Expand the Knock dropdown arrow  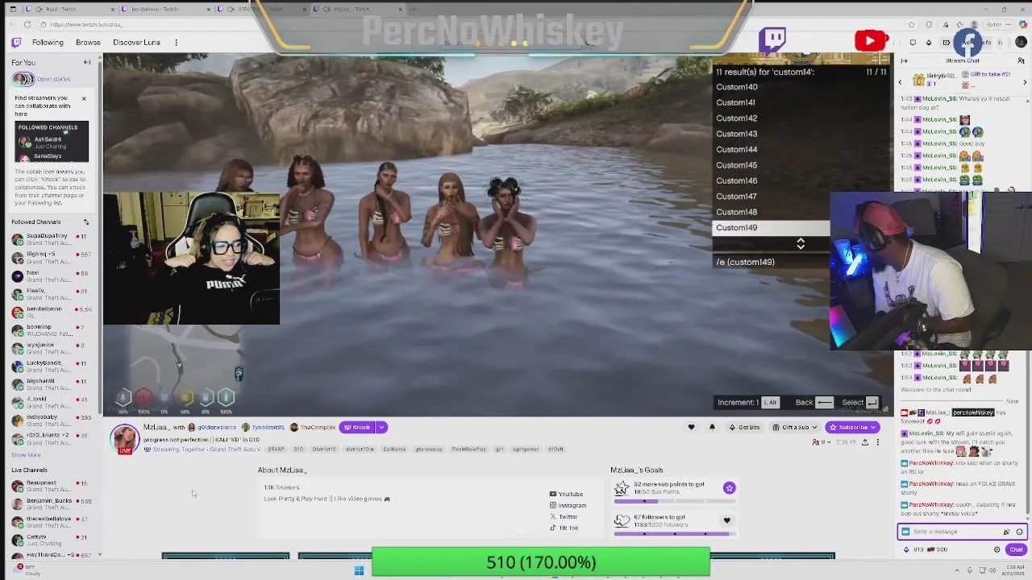pyautogui.click(x=381, y=428)
